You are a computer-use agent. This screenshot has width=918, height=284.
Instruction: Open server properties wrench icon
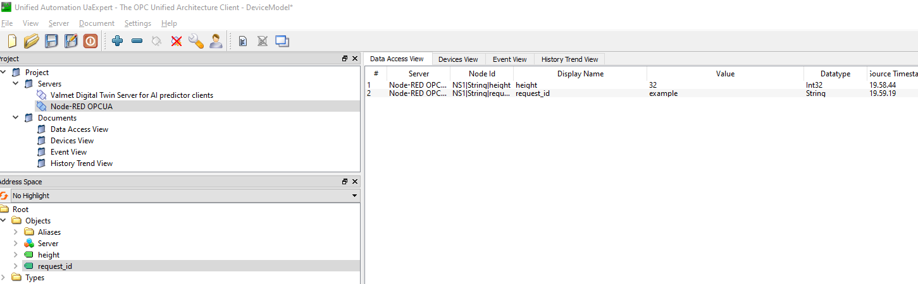(x=196, y=41)
